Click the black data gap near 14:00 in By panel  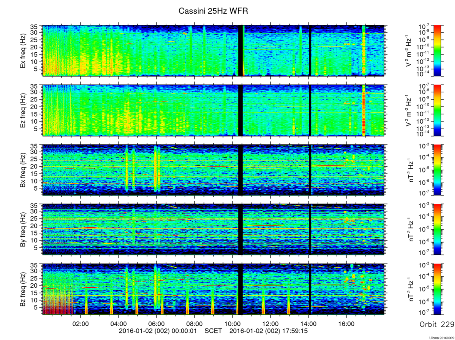pos(310,229)
